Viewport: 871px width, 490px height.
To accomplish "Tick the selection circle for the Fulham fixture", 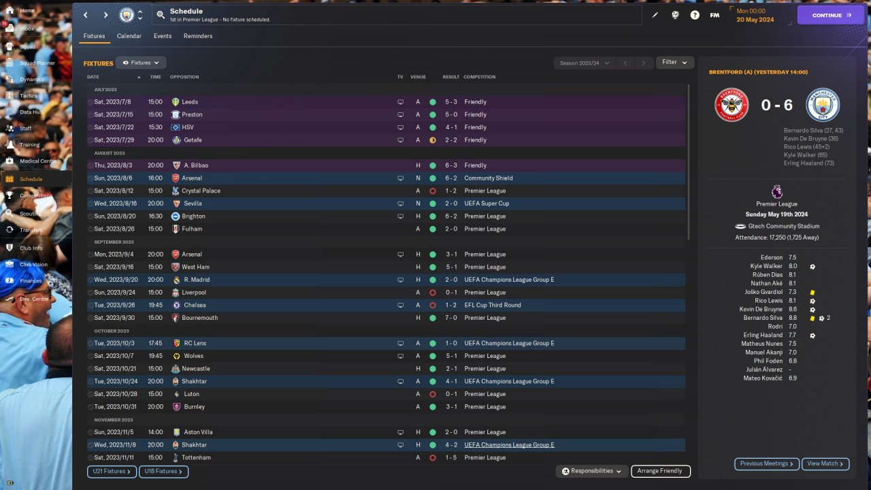I will (x=90, y=229).
